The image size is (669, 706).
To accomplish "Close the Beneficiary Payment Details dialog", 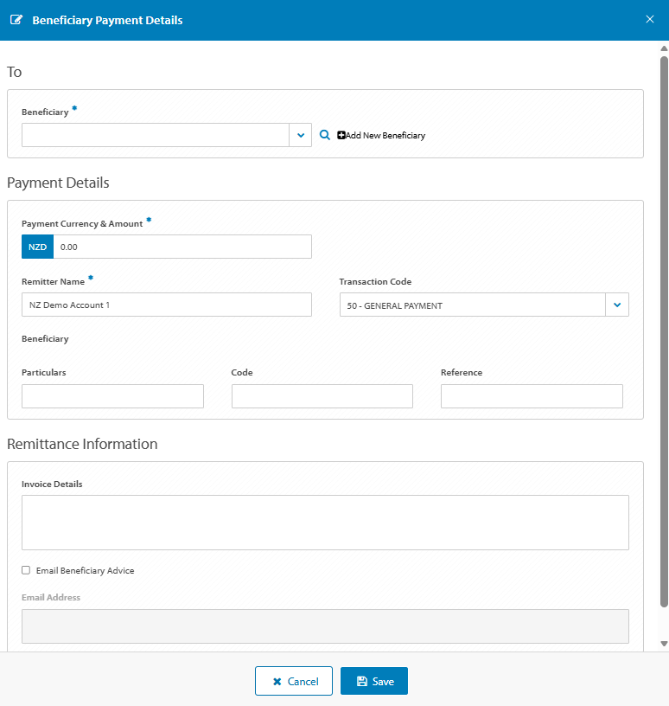I will (650, 19).
